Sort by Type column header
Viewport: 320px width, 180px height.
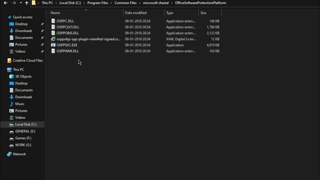pos(169,13)
